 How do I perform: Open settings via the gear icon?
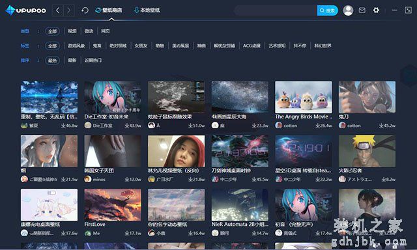(x=376, y=10)
